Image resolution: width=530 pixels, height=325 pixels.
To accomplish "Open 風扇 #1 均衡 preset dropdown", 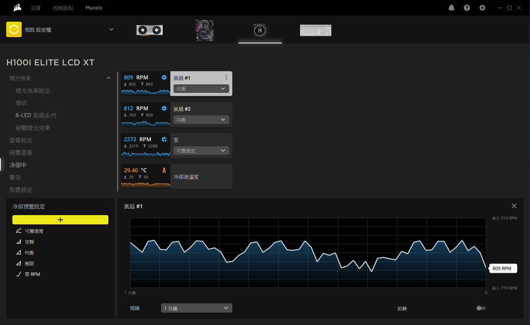I will tap(201, 89).
